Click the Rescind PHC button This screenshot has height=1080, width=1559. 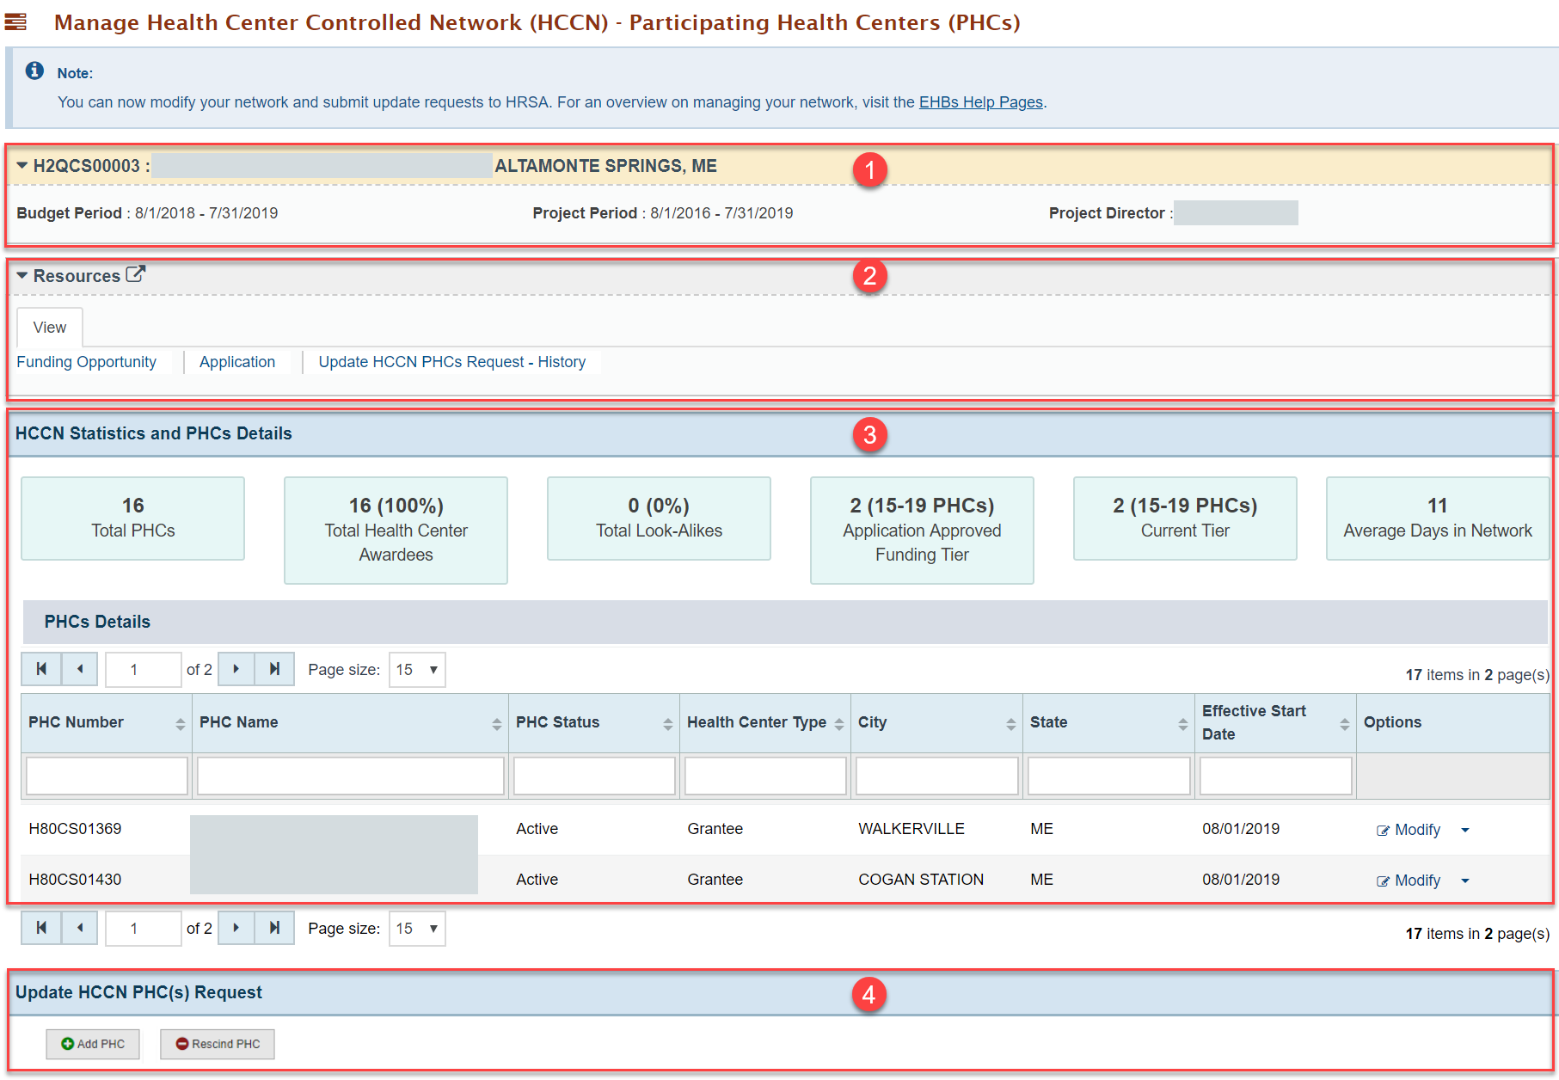point(218,1044)
